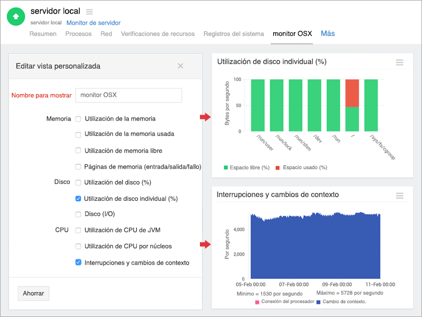Click the green server status up-arrow icon

pyautogui.click(x=16, y=16)
